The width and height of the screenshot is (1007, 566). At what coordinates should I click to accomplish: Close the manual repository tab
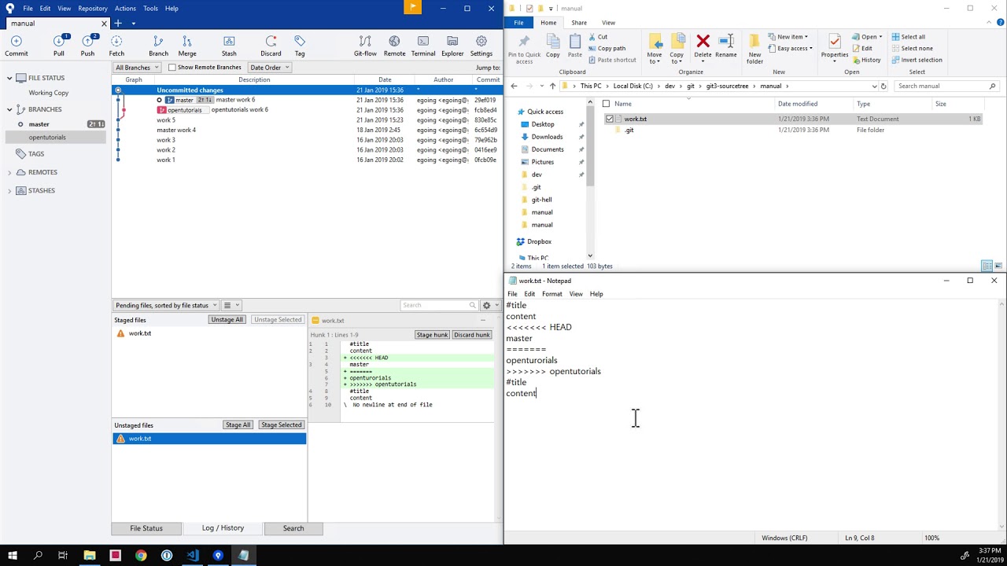click(x=104, y=24)
